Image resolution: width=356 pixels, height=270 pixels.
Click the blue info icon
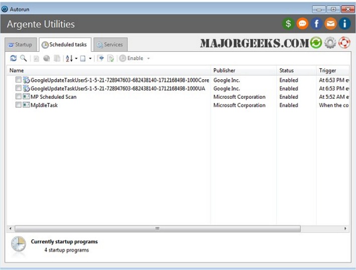344,24
